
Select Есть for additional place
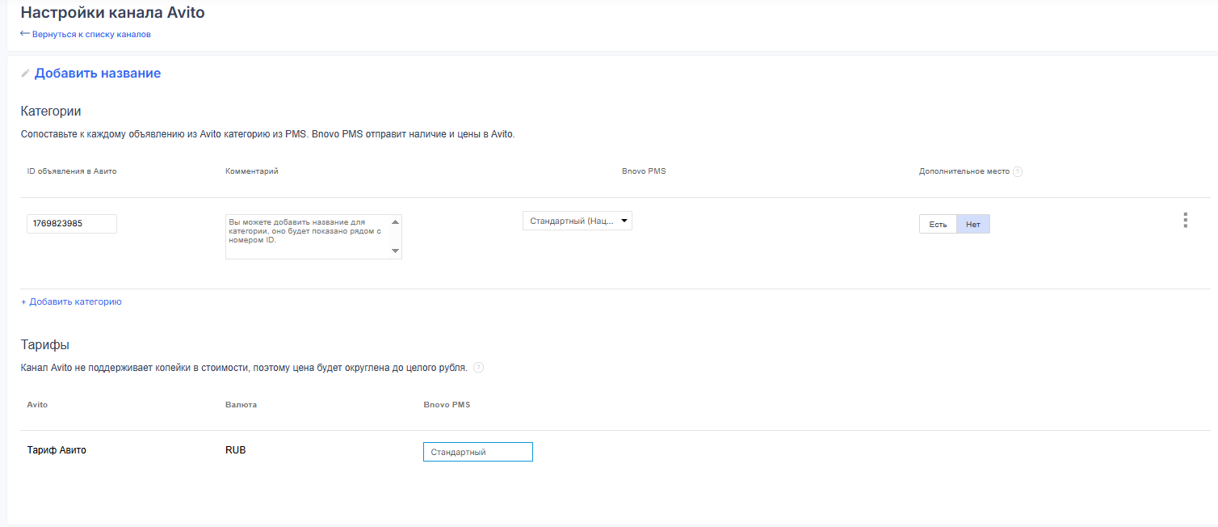pyautogui.click(x=938, y=224)
